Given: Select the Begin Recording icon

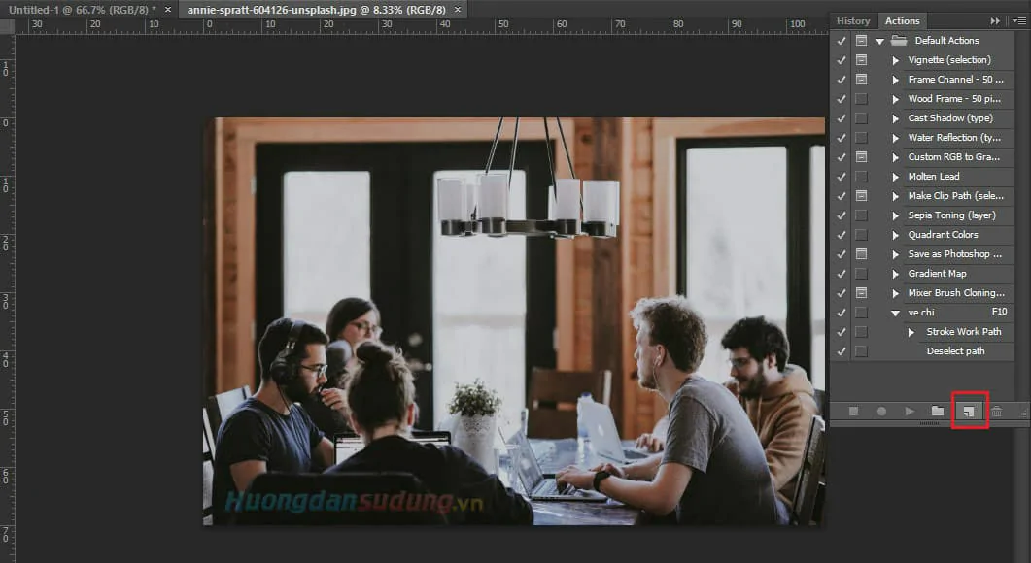Looking at the screenshot, I should pyautogui.click(x=880, y=411).
